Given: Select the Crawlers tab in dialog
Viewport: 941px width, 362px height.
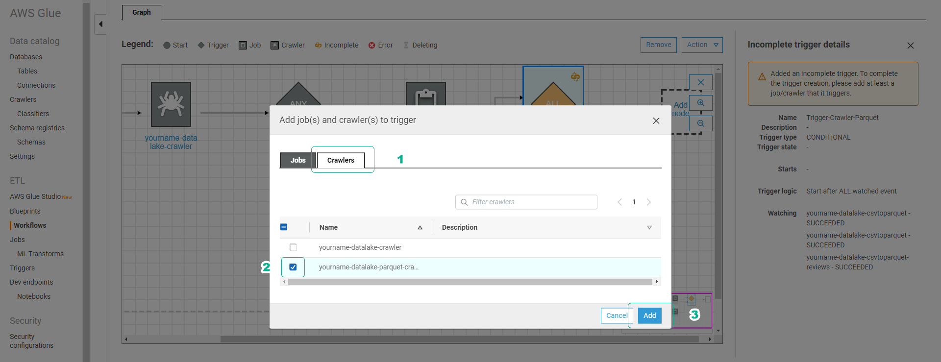Looking at the screenshot, I should (x=341, y=160).
